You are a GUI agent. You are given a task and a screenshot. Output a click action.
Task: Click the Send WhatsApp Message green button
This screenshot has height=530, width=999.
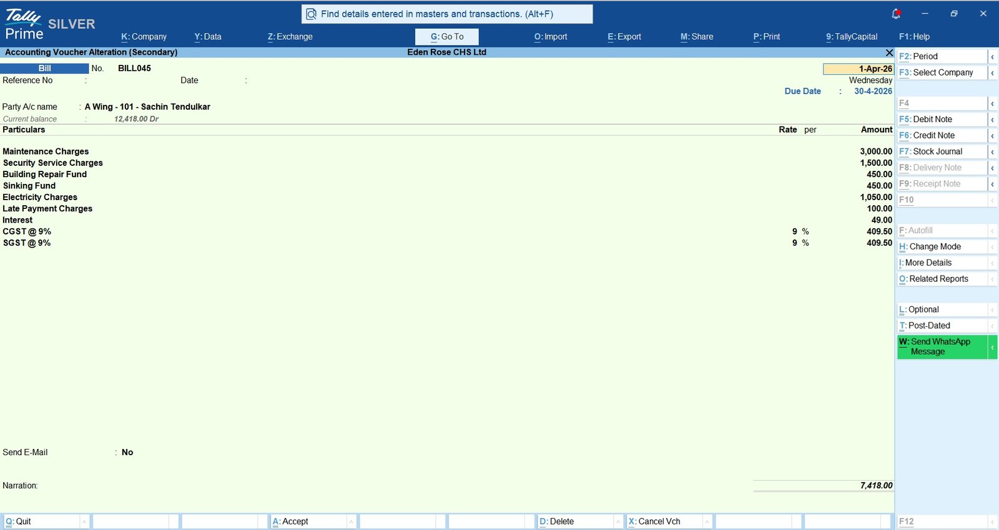coord(942,347)
